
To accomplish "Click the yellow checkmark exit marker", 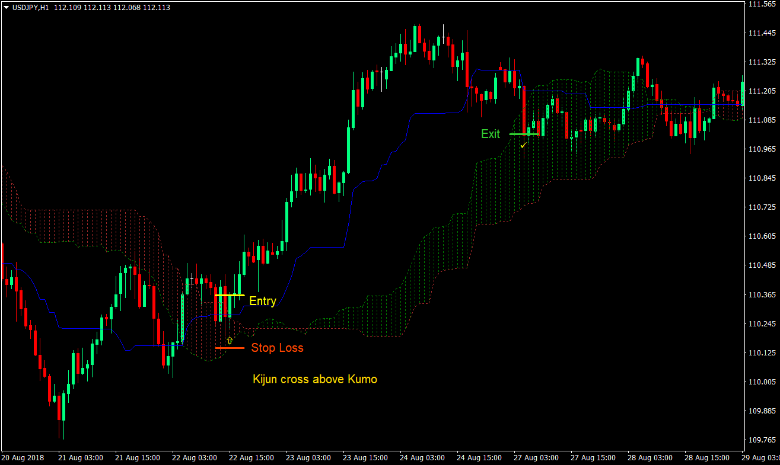I will pyautogui.click(x=523, y=144).
